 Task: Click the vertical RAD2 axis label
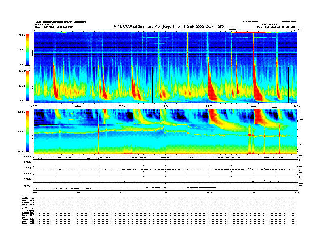coord(32,53)
